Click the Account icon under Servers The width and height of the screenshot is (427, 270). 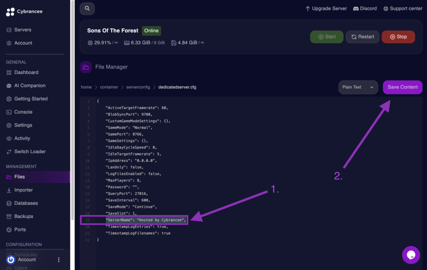point(9,43)
